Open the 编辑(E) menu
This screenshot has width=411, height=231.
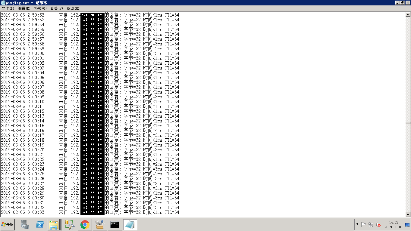24,8
